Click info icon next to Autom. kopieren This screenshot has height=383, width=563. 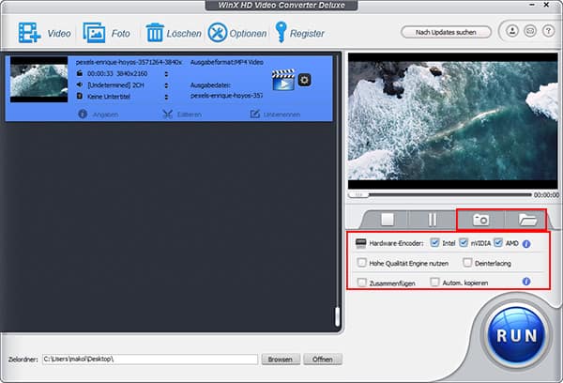pyautogui.click(x=526, y=282)
